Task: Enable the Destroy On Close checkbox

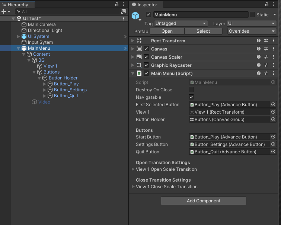Action: tap(191, 90)
